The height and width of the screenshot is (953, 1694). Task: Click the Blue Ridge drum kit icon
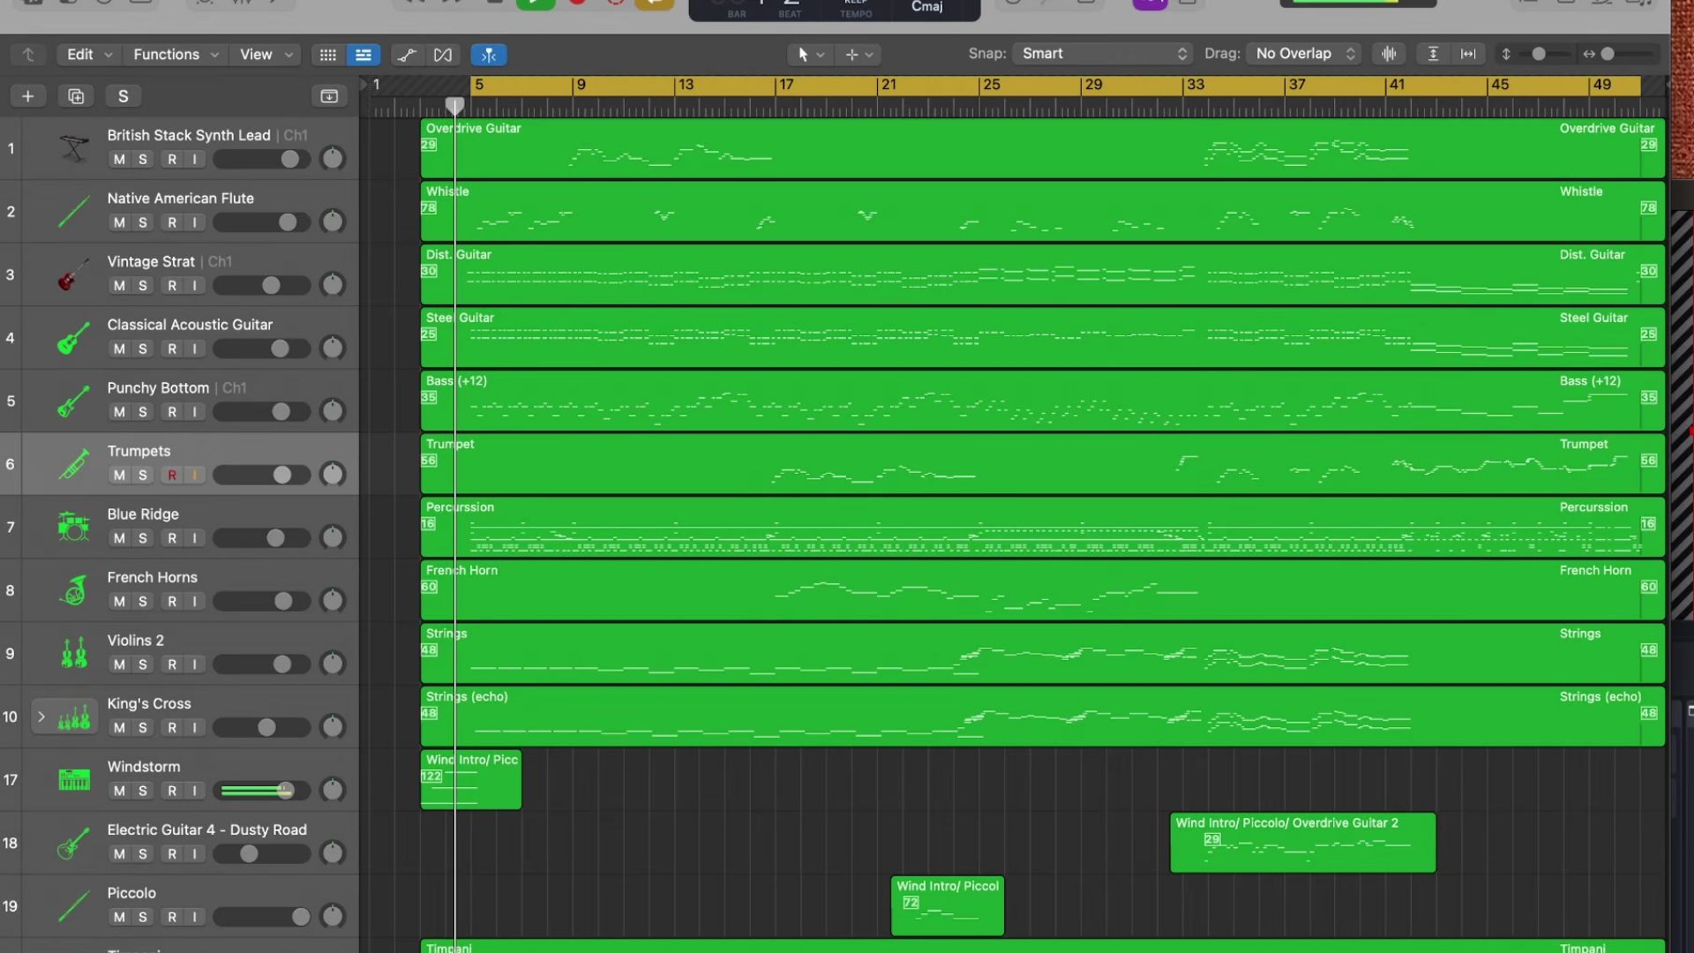(74, 527)
